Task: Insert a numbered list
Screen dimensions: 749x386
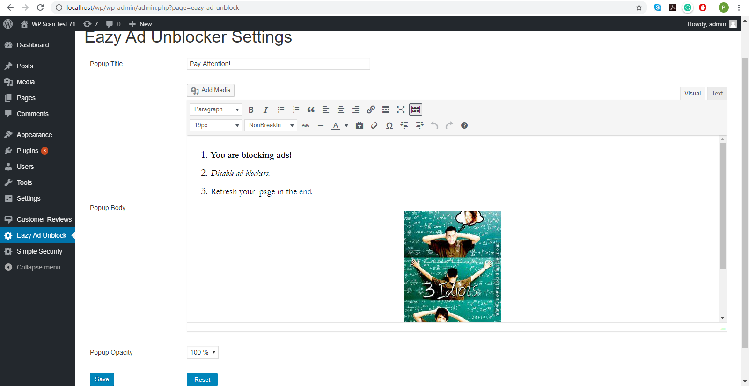Action: [x=296, y=109]
